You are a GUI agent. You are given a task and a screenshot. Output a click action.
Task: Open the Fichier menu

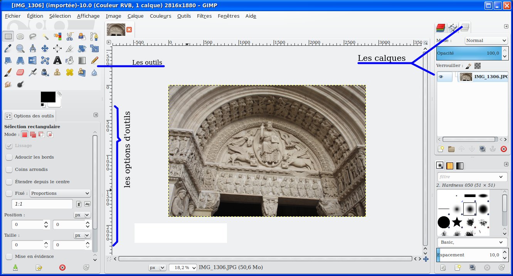pos(13,16)
